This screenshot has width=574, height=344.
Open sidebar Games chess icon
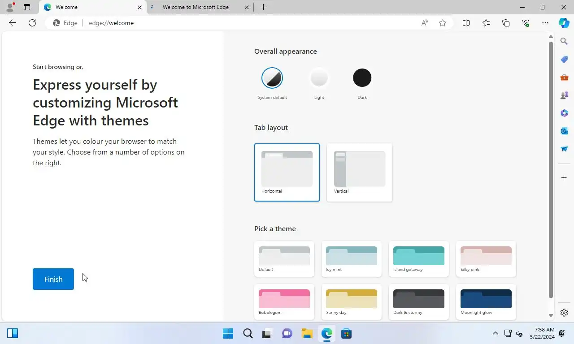tap(564, 95)
